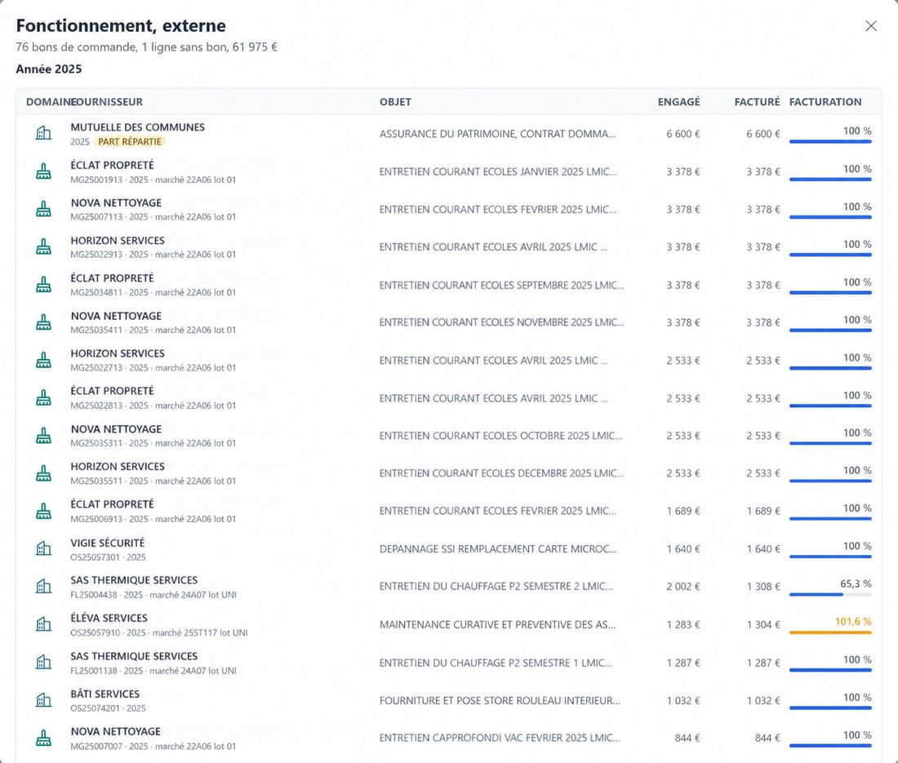Select ÉLÉVA SERVICES supplier name
Image resolution: width=898 pixels, height=763 pixels.
pos(109,619)
